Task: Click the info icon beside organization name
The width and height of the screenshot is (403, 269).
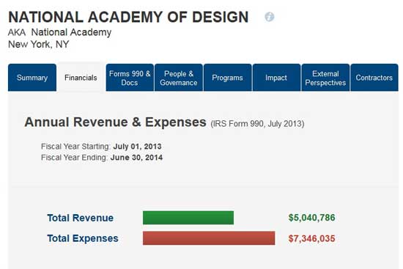Action: coord(270,17)
